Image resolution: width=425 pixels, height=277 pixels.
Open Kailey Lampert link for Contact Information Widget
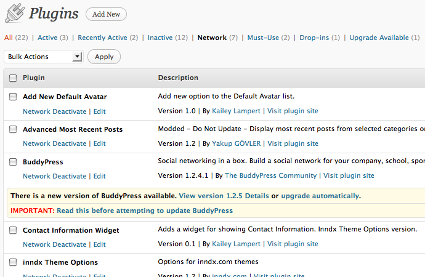point(236,244)
